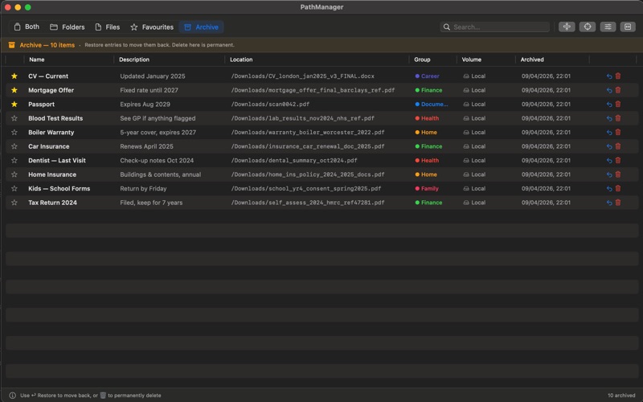Click 'Filed, keep for 7 years' description

click(x=151, y=203)
